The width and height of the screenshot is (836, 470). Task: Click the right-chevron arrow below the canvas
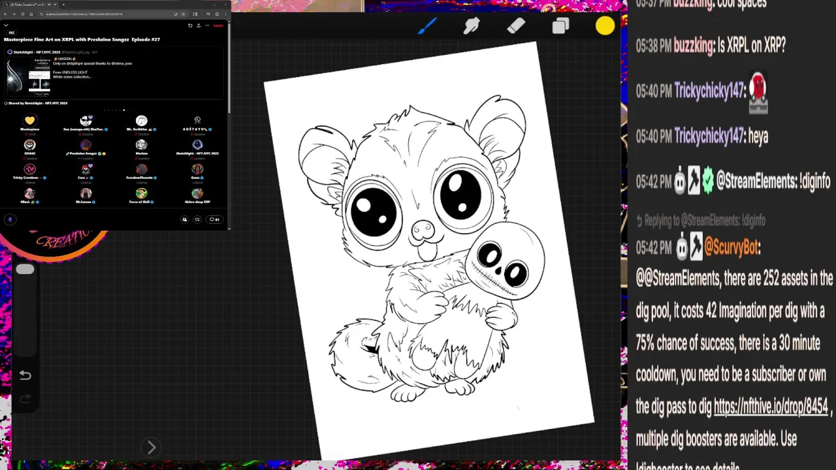[x=151, y=447]
